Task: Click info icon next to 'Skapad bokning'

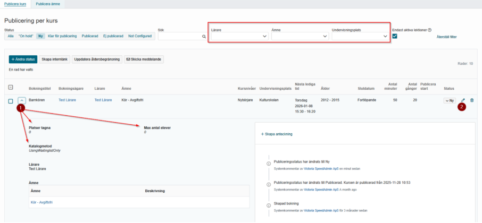Action: click(269, 205)
